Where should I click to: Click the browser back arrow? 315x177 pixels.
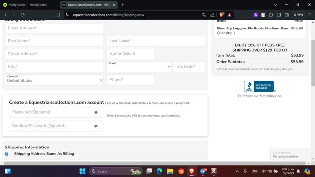(x=5, y=15)
